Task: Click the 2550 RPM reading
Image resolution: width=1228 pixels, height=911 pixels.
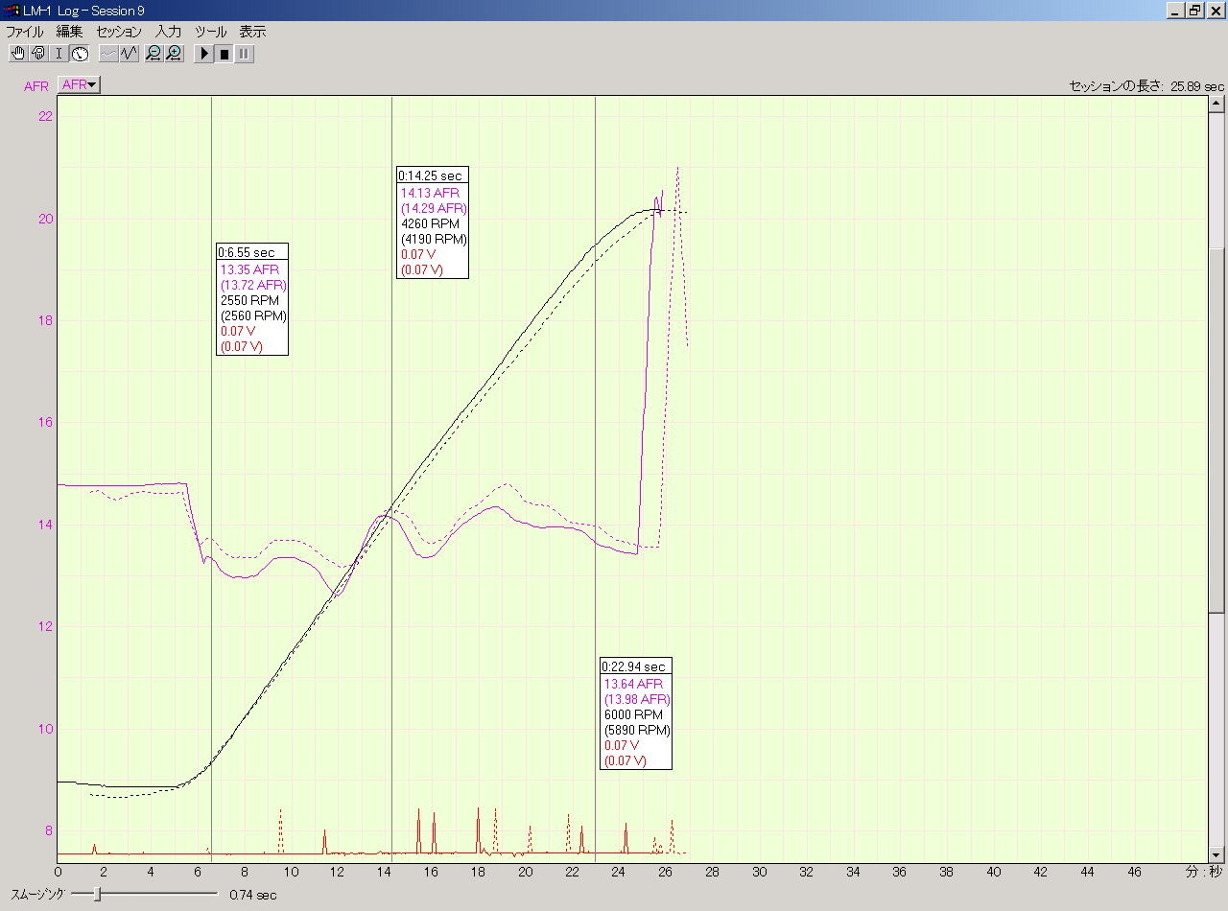Action: (x=249, y=300)
